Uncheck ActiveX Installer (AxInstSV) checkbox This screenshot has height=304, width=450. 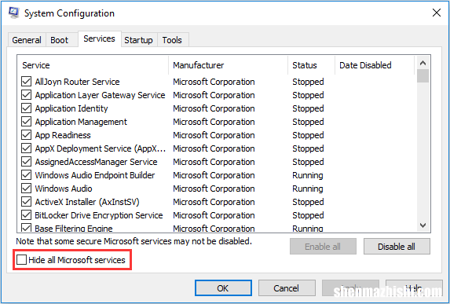coord(27,202)
